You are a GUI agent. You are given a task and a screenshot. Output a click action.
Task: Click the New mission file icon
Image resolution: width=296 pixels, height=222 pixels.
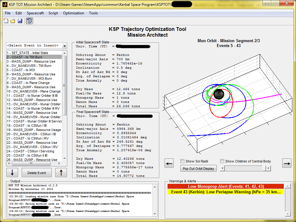[x=6, y=21]
